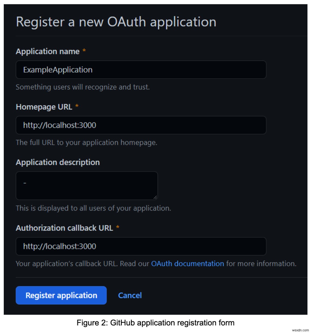The image size is (312, 333).
Task: Click the Something users will recognize hint text
Action: coord(83,87)
